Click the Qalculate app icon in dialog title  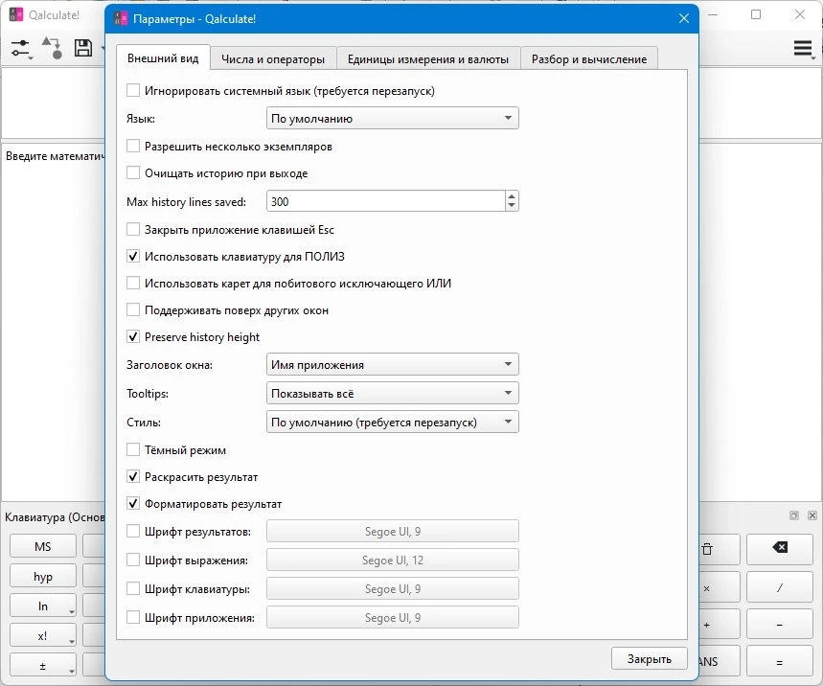(x=121, y=19)
